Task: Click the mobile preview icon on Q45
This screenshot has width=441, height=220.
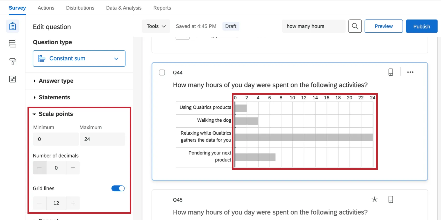Action: (x=391, y=200)
